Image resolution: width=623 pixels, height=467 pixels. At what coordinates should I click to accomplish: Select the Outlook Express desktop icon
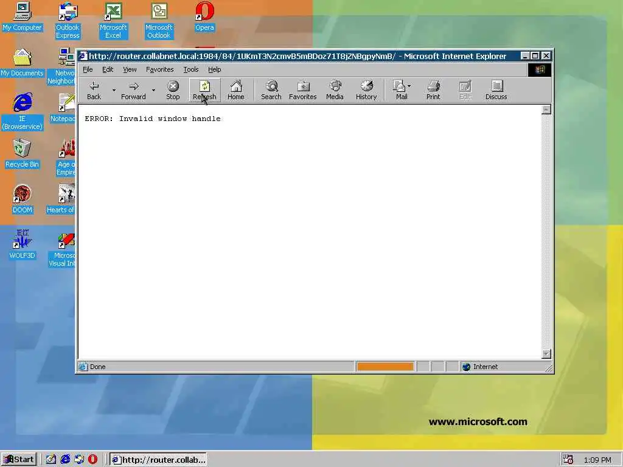68,21
